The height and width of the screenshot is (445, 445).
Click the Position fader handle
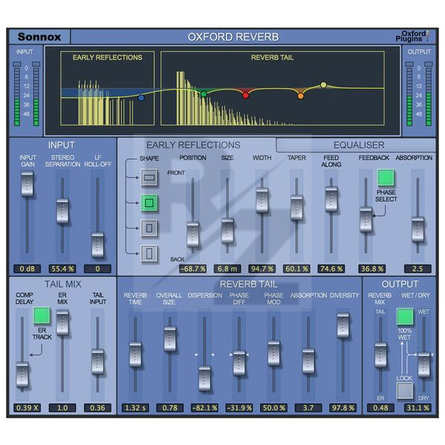click(x=193, y=234)
